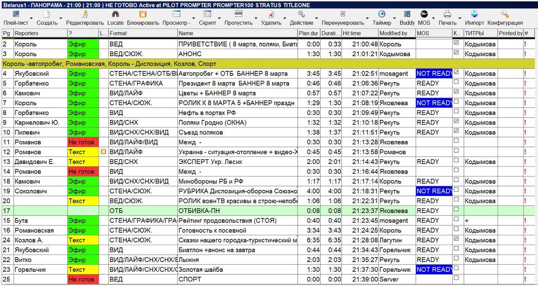Toggle checkbox in Автопробег + ОТБ row
This screenshot has height=286, width=538.
click(x=456, y=72)
